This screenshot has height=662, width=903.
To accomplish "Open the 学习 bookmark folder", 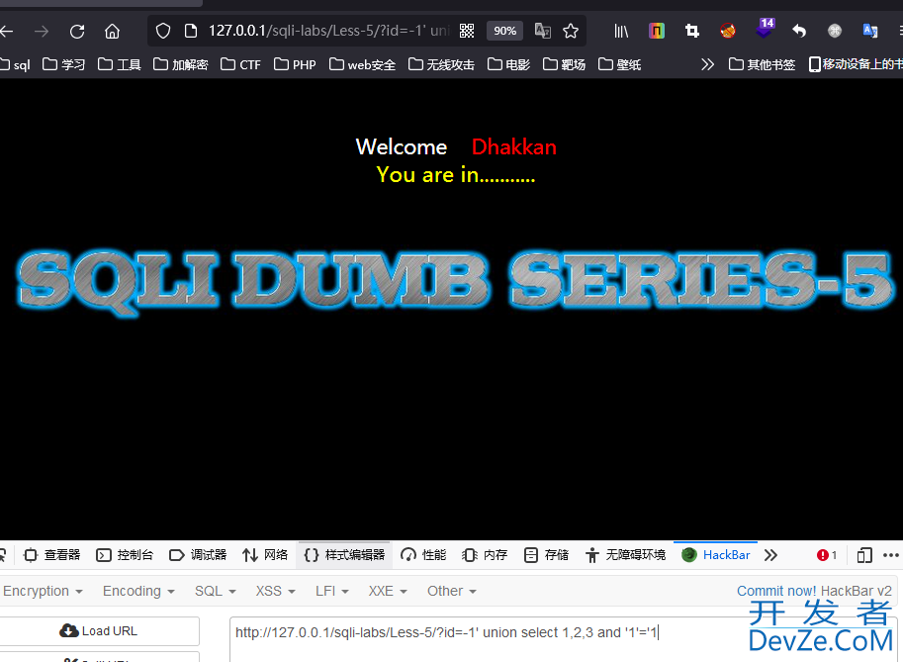I will pos(63,64).
